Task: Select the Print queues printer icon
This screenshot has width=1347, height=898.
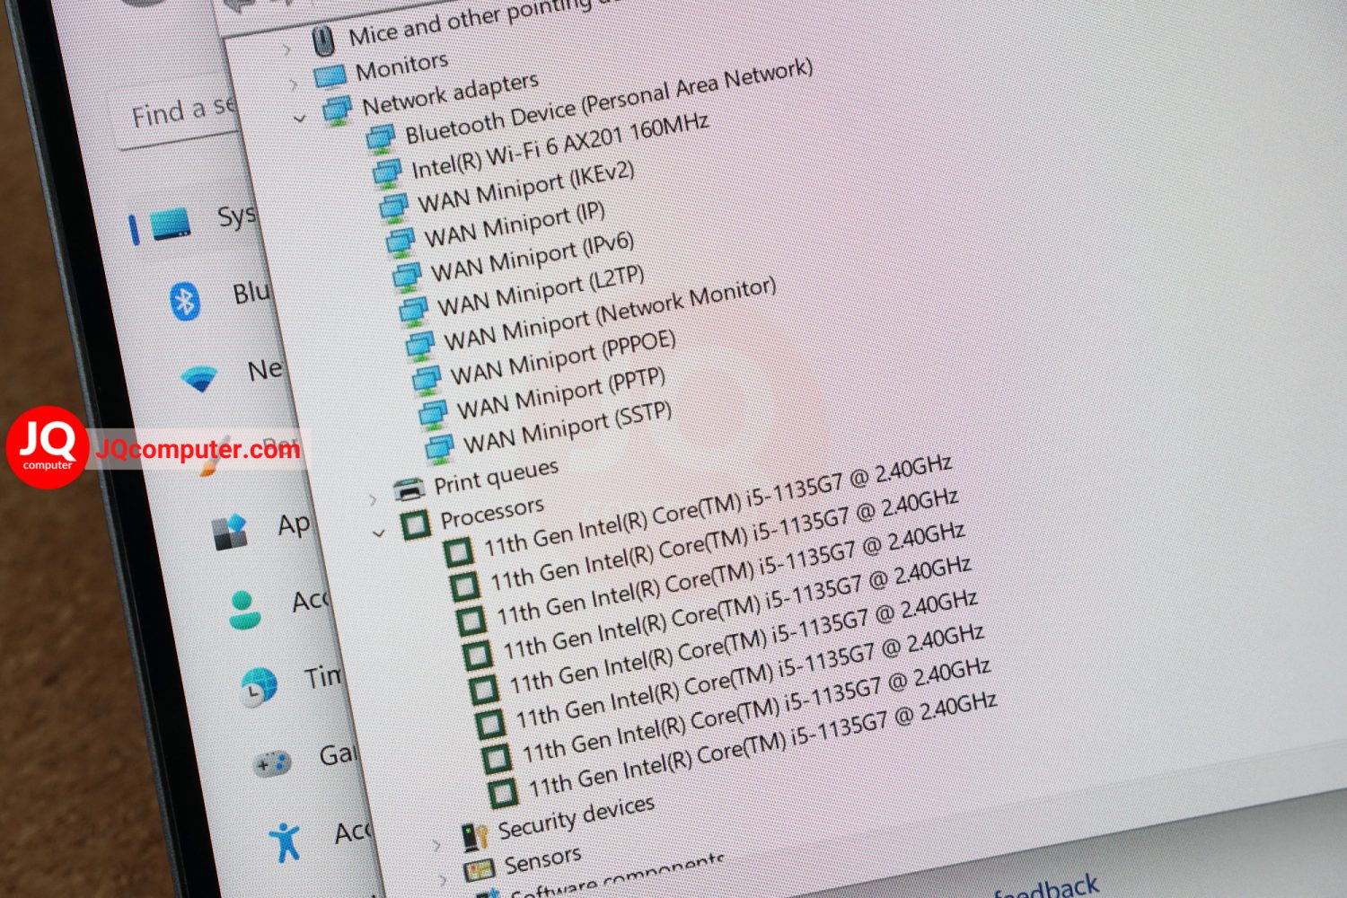Action: click(409, 489)
